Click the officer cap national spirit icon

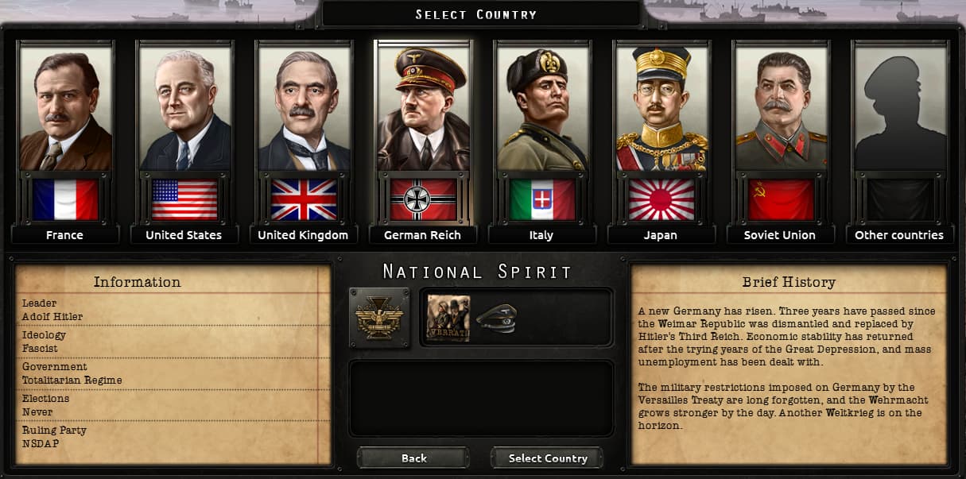[x=497, y=319]
